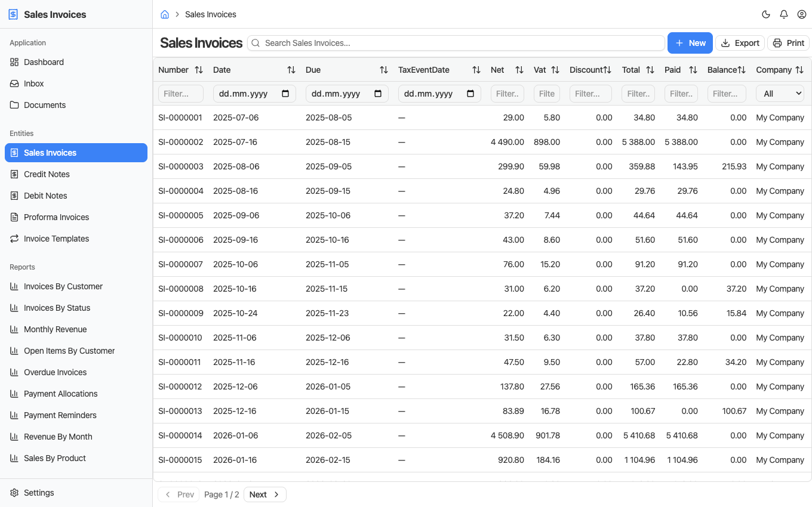Screen dimensions: 812x507
Task: Sort by Due column arrows
Action: tap(384, 70)
